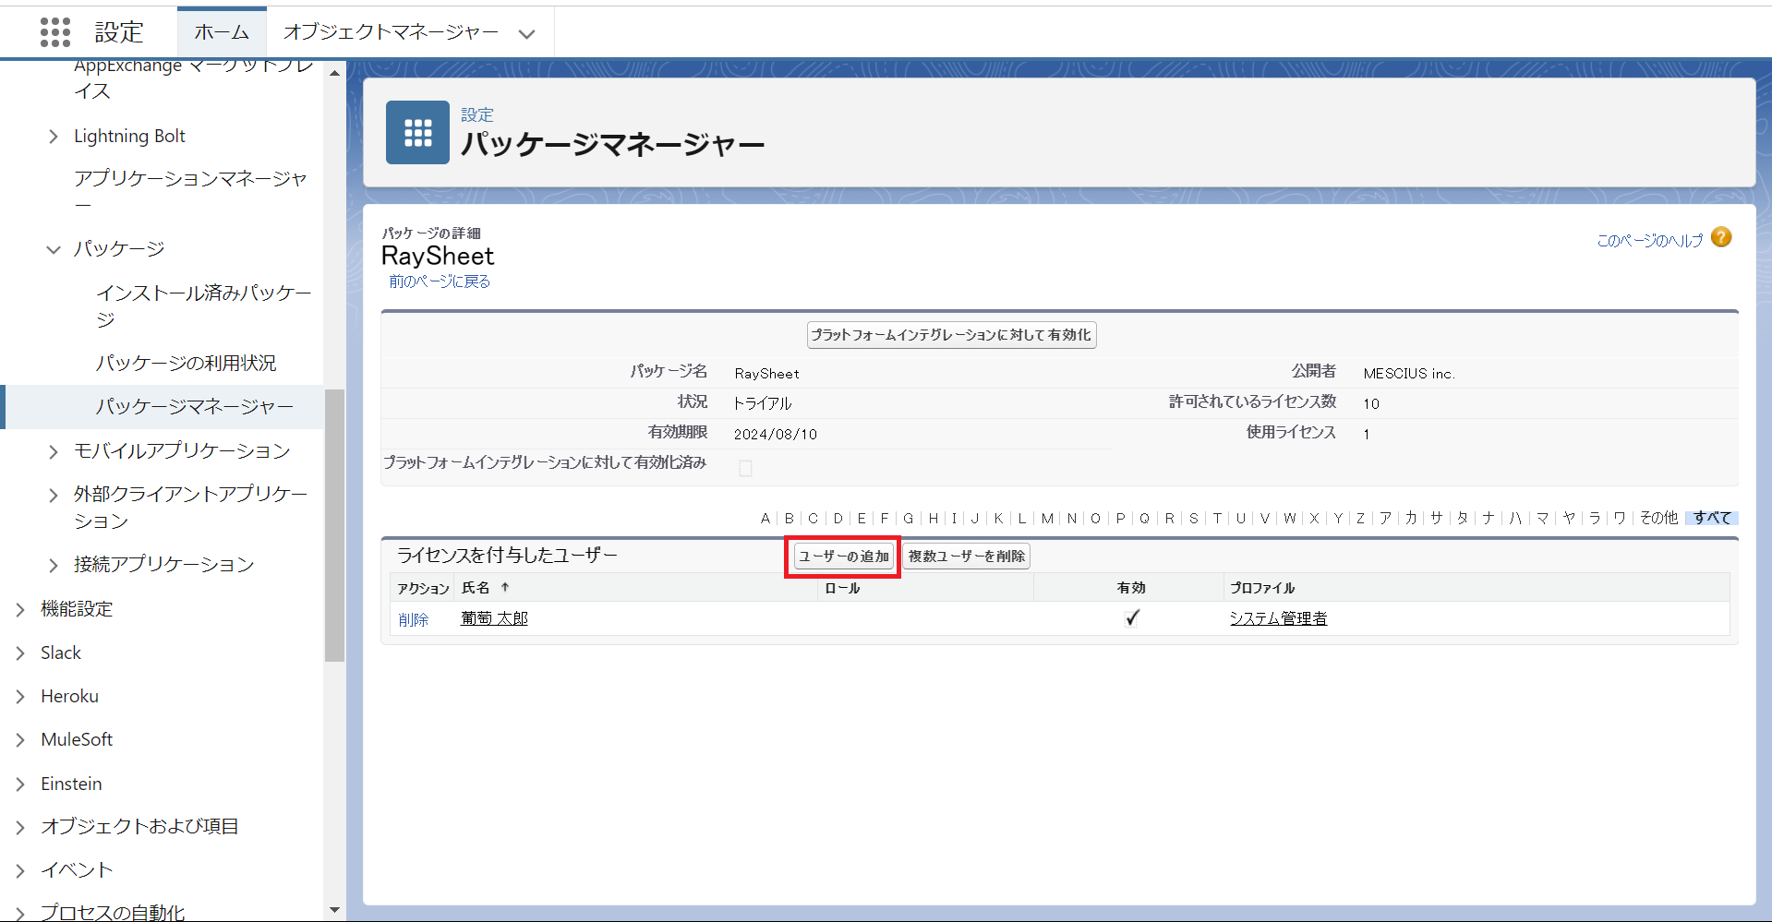
Task: Expand the イベント section
Action: pos(20,870)
